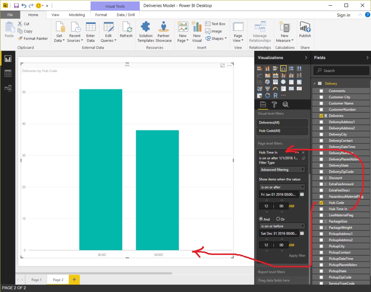
Task: Open the File menu
Action: (10, 15)
